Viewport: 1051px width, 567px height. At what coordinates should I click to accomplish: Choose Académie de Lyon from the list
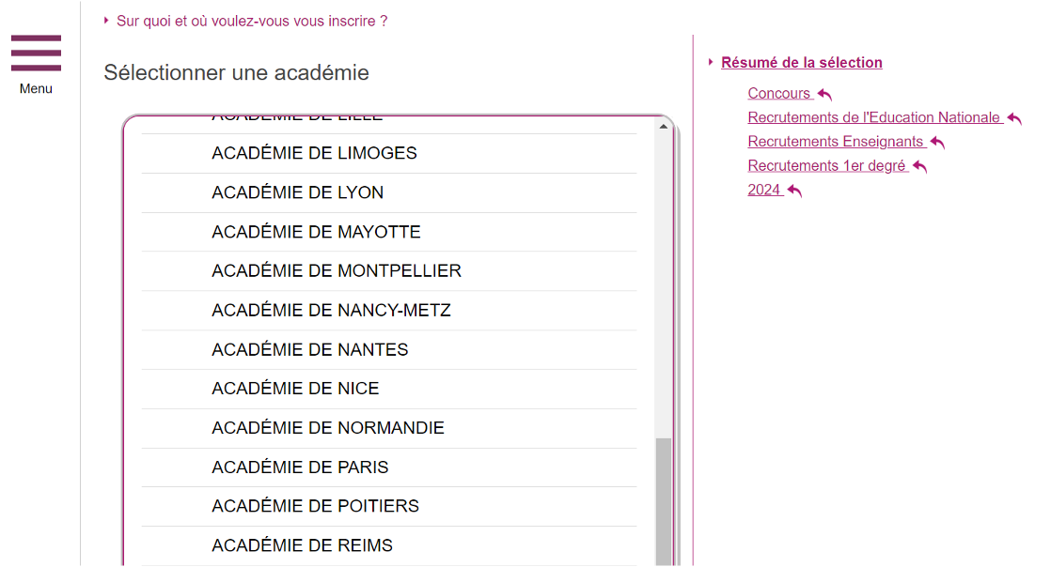[297, 192]
